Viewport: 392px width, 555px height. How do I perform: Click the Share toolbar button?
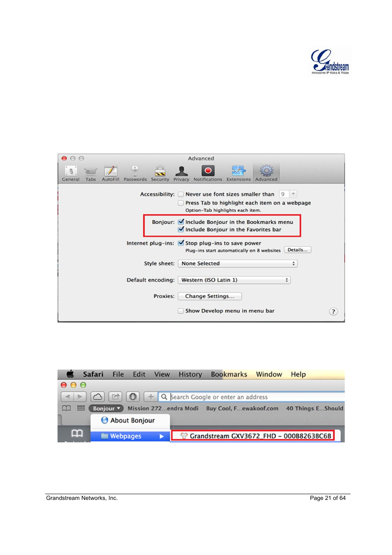[115, 397]
